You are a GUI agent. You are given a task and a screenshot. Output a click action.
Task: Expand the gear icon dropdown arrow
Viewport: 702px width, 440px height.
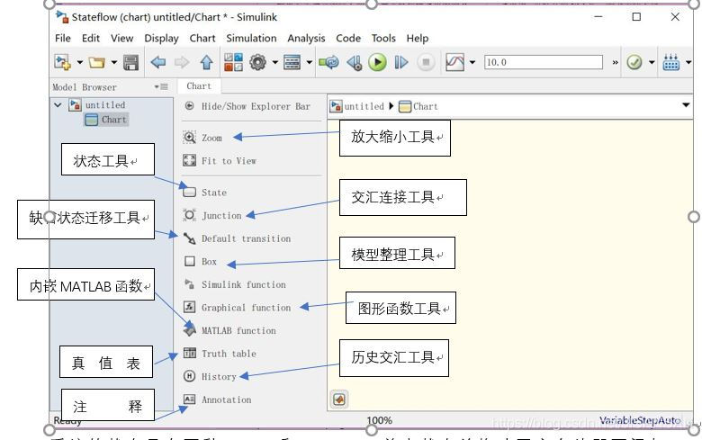(274, 62)
